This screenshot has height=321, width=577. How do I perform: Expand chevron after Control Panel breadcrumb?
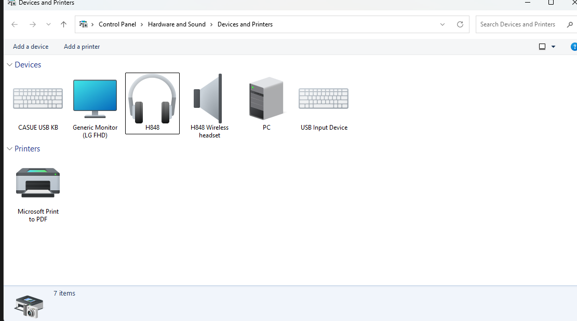tap(142, 24)
